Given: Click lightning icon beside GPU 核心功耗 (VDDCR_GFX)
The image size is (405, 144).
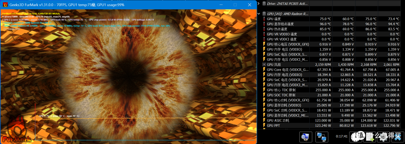Looking at the screenshot, I should (264, 100).
